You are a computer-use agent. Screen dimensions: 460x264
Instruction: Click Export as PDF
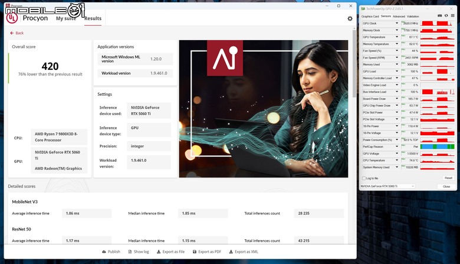pyautogui.click(x=207, y=252)
